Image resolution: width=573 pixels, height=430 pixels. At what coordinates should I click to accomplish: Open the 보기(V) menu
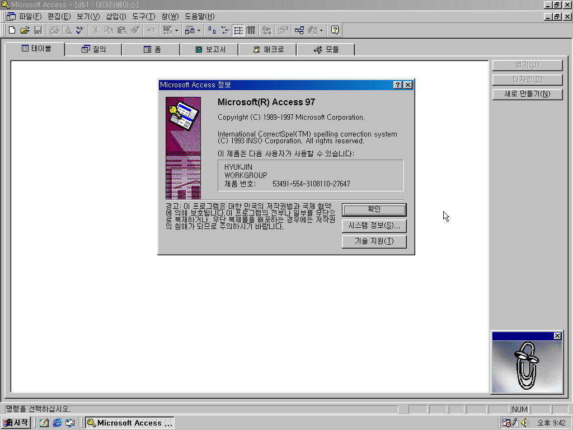[x=88, y=16]
